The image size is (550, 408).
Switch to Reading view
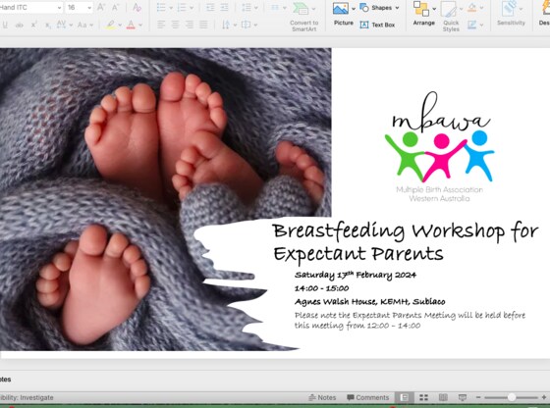click(443, 397)
